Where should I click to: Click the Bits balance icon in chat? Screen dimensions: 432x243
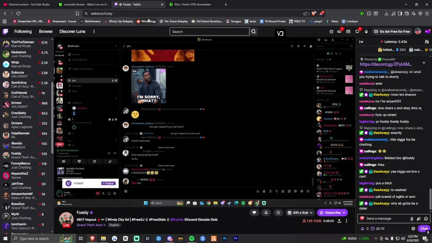pyautogui.click(x=363, y=229)
